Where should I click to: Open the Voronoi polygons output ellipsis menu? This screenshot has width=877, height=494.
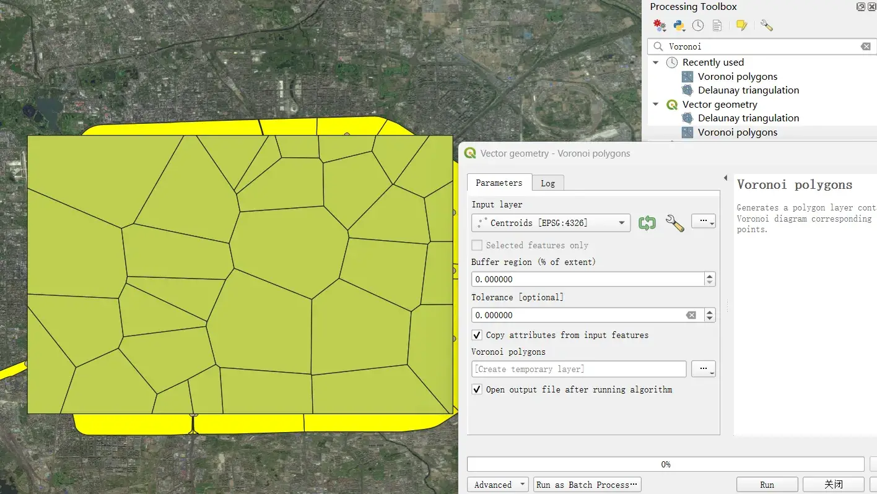[704, 369]
